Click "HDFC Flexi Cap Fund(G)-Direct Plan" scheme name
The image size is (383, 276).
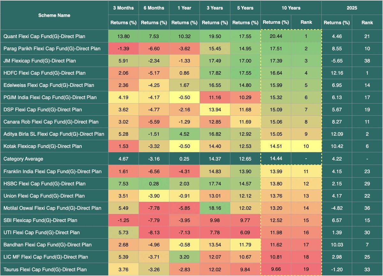pos(45,73)
